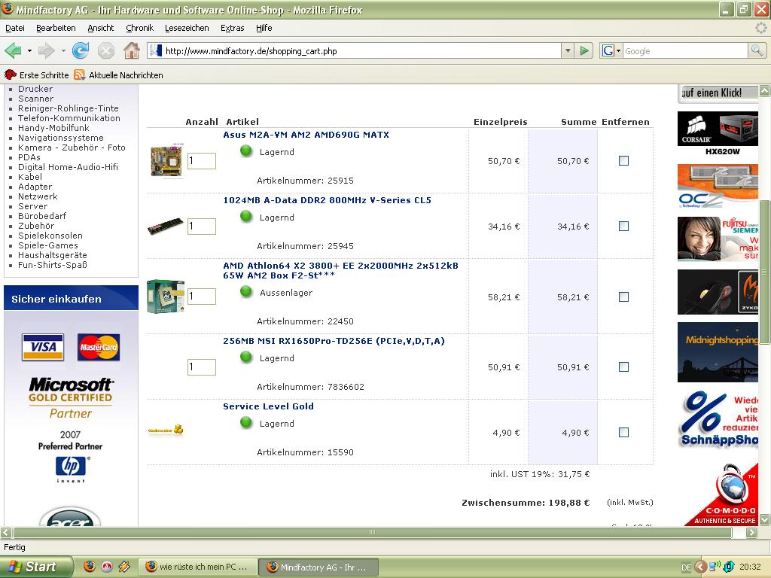This screenshot has width=771, height=578.
Task: Click the search magnifier icon
Action: point(757,50)
